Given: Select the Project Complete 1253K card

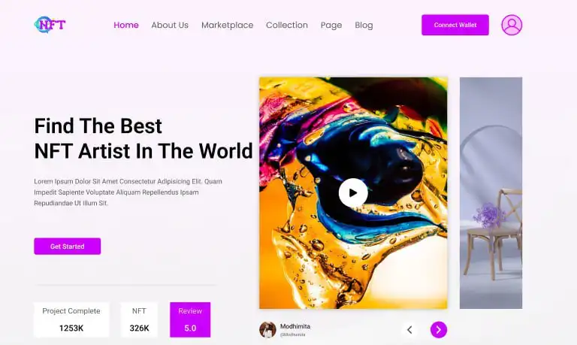Looking at the screenshot, I should point(71,319).
